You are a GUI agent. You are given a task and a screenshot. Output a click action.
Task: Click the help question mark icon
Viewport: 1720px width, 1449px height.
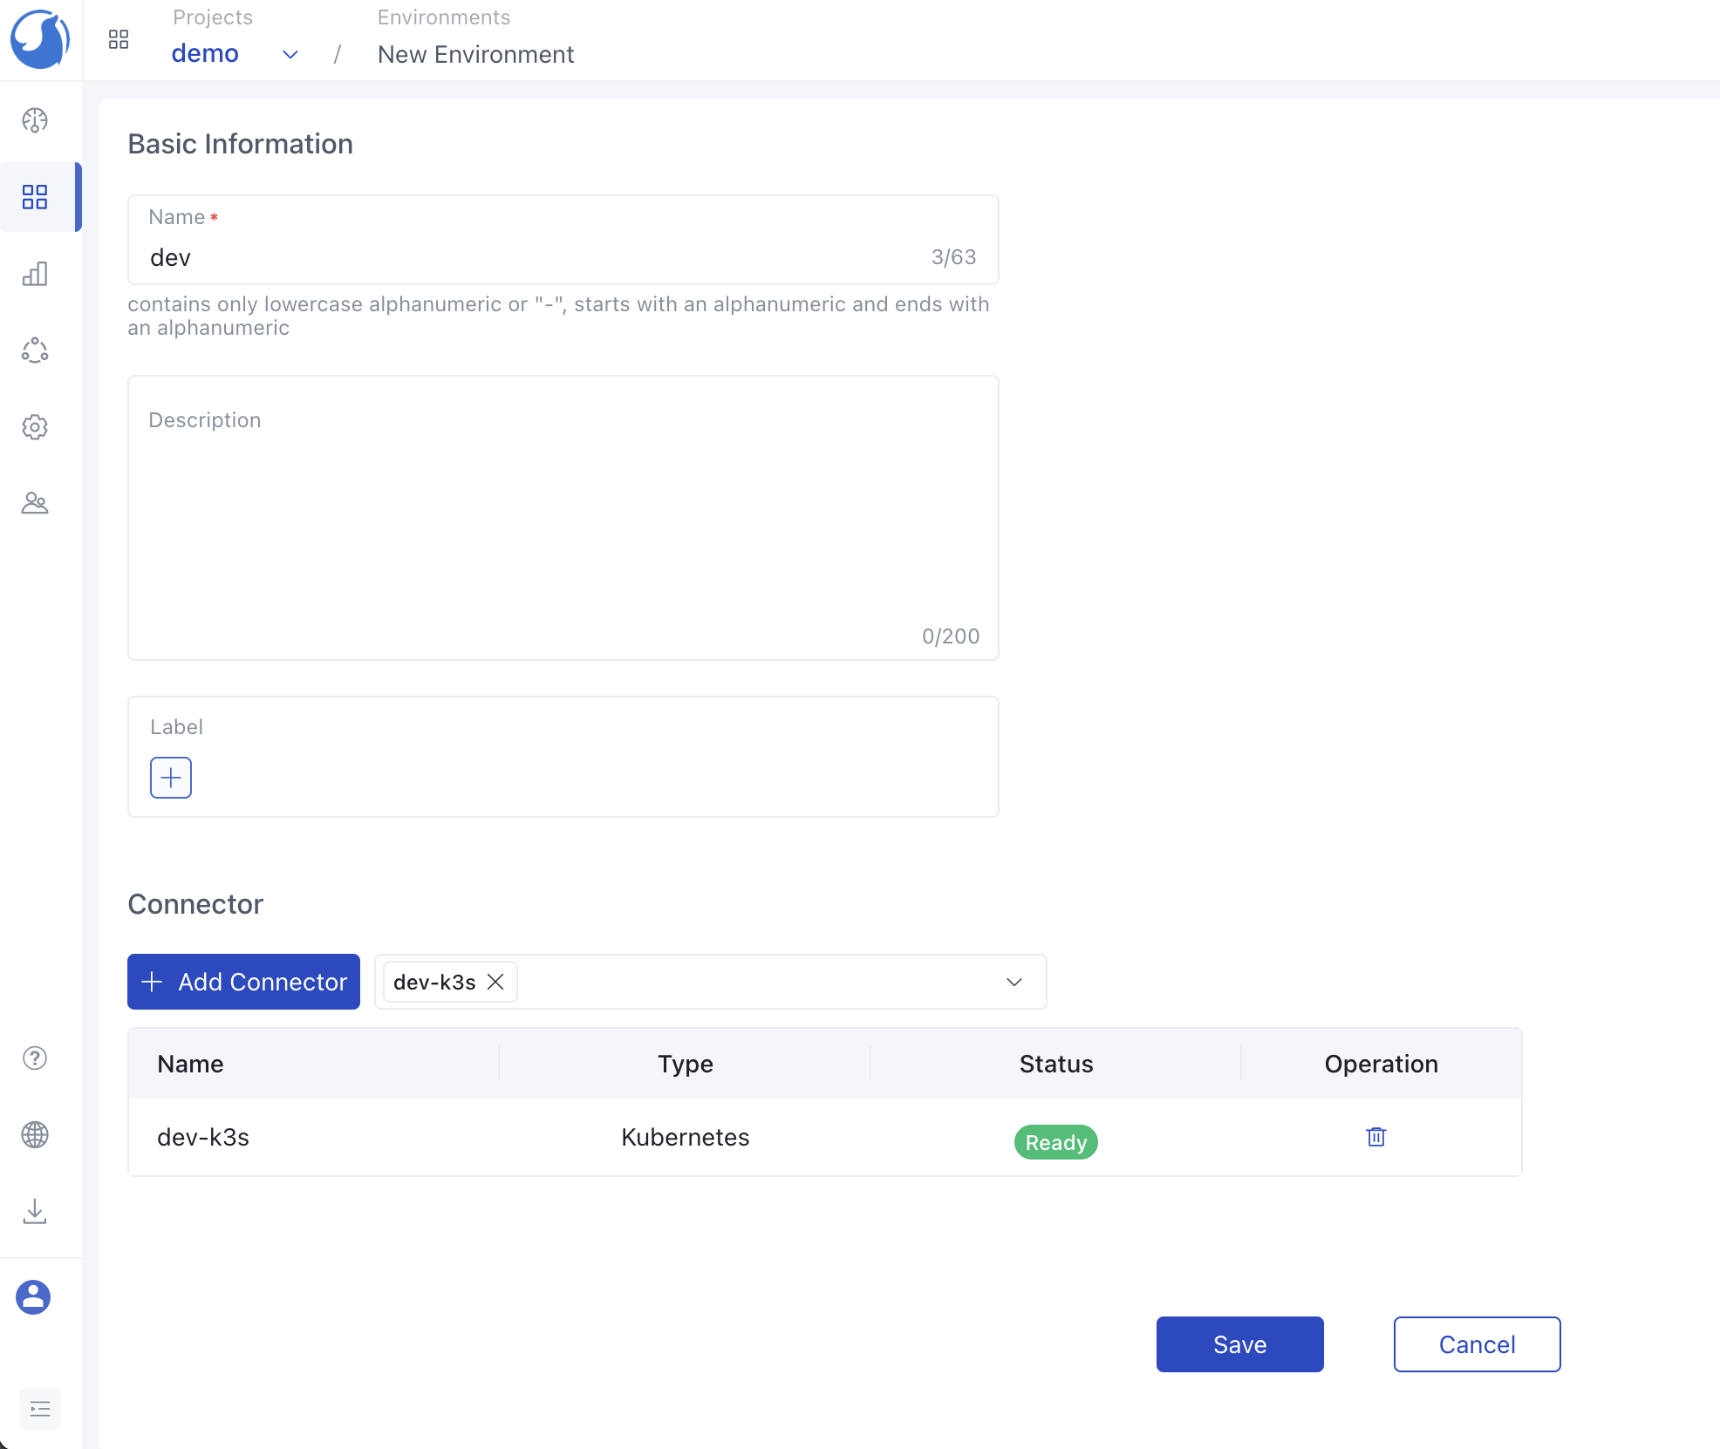tap(34, 1059)
